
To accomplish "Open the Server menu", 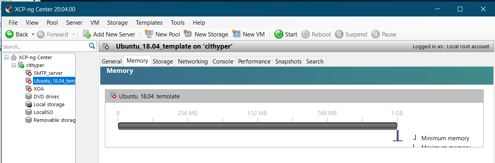I will click(x=74, y=23).
